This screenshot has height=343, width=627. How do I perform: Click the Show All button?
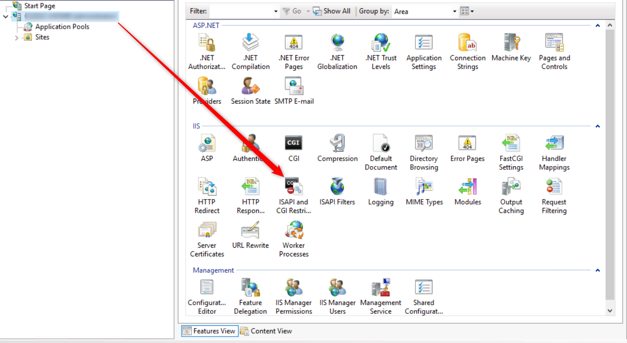point(332,11)
